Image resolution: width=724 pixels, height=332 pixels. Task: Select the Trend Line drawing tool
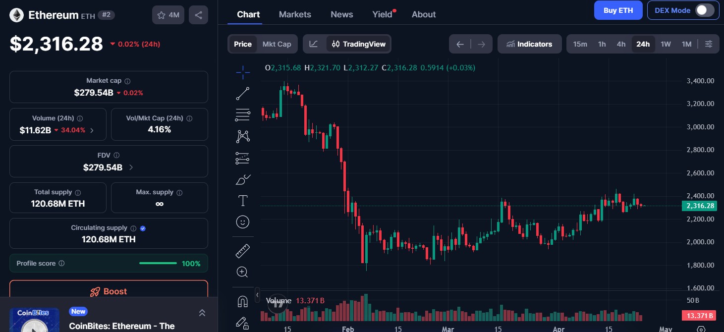(242, 93)
